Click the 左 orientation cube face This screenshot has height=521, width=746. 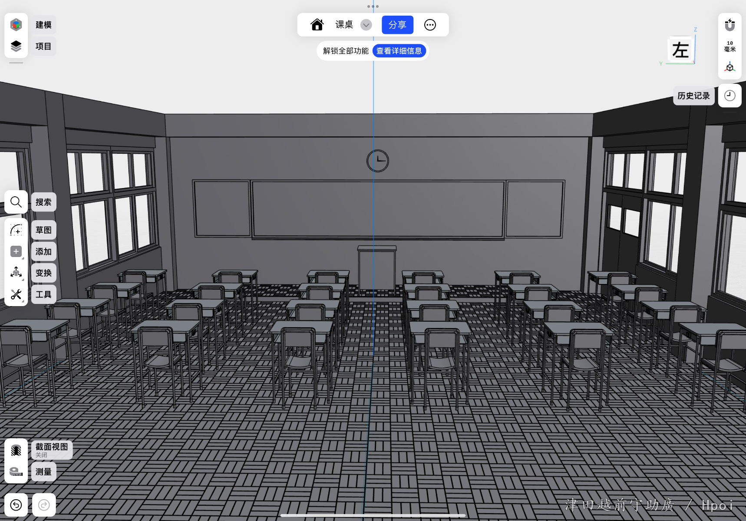680,50
